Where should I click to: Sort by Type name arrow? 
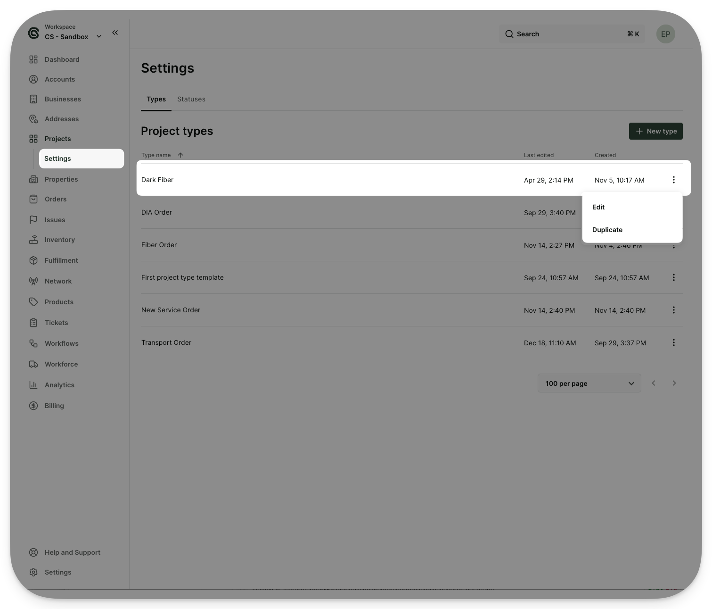[180, 155]
